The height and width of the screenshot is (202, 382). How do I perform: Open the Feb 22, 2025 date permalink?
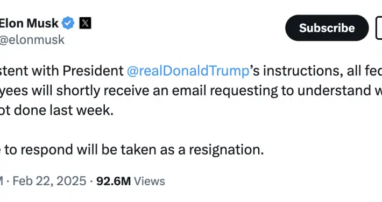pos(49,182)
